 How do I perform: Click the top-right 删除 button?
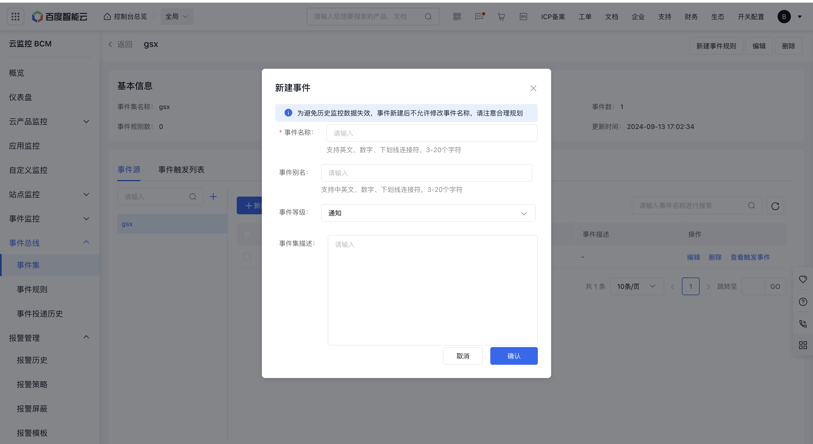click(x=788, y=46)
